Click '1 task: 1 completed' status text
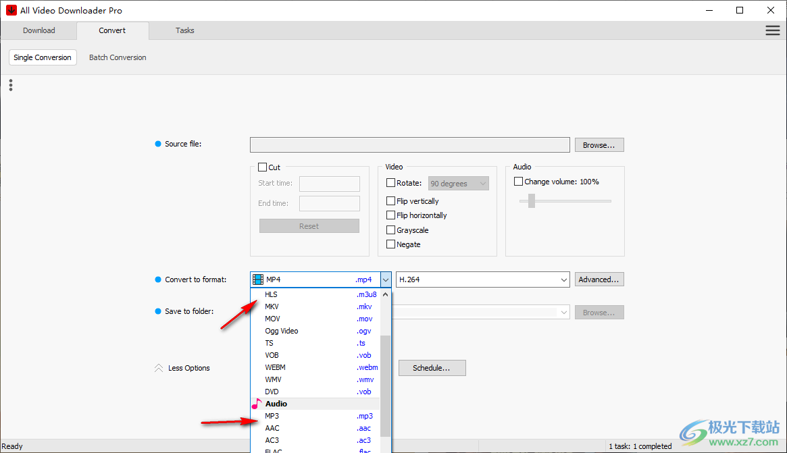 pos(640,446)
